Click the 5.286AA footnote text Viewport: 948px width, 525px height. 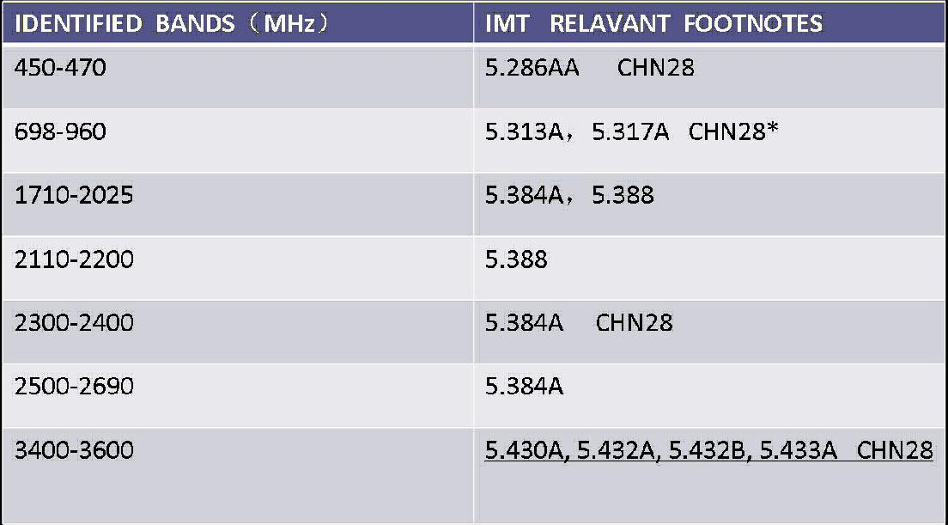[532, 68]
